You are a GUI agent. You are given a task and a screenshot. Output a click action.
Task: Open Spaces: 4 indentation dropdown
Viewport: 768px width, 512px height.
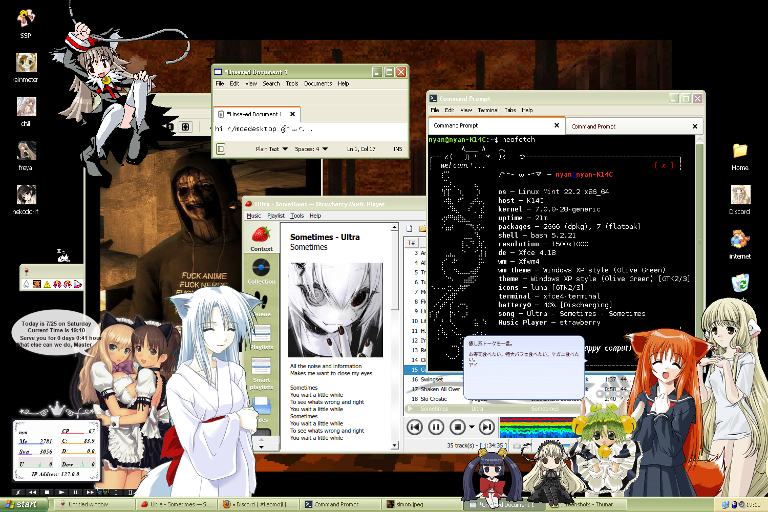click(x=311, y=149)
